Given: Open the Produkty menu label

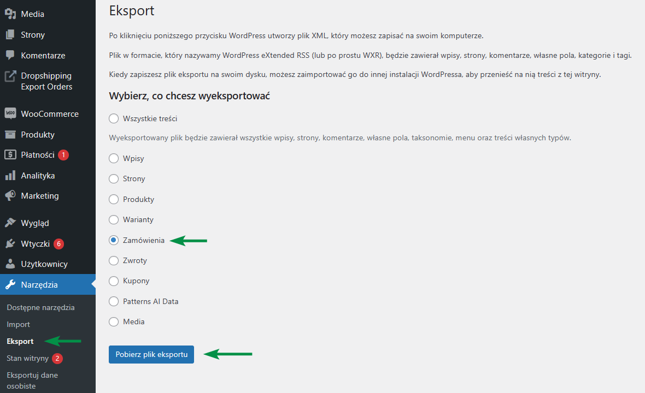Looking at the screenshot, I should click(x=38, y=135).
